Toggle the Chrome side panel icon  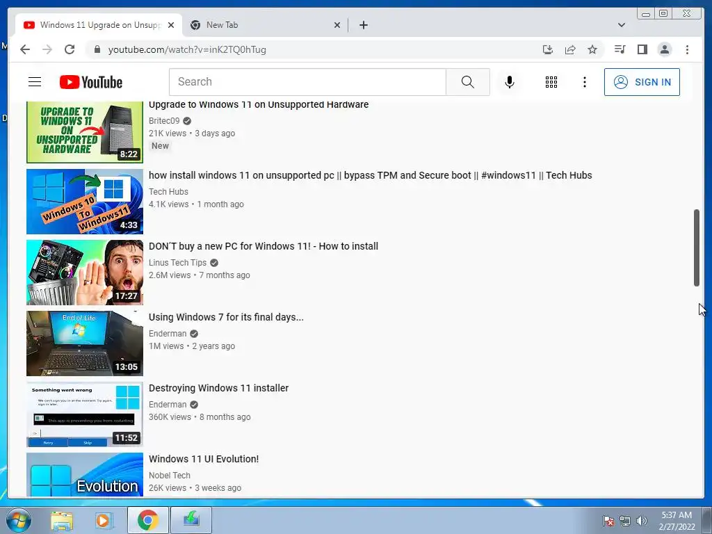642,49
